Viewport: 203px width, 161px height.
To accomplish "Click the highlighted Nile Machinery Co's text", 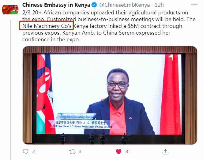I will click(x=47, y=26).
